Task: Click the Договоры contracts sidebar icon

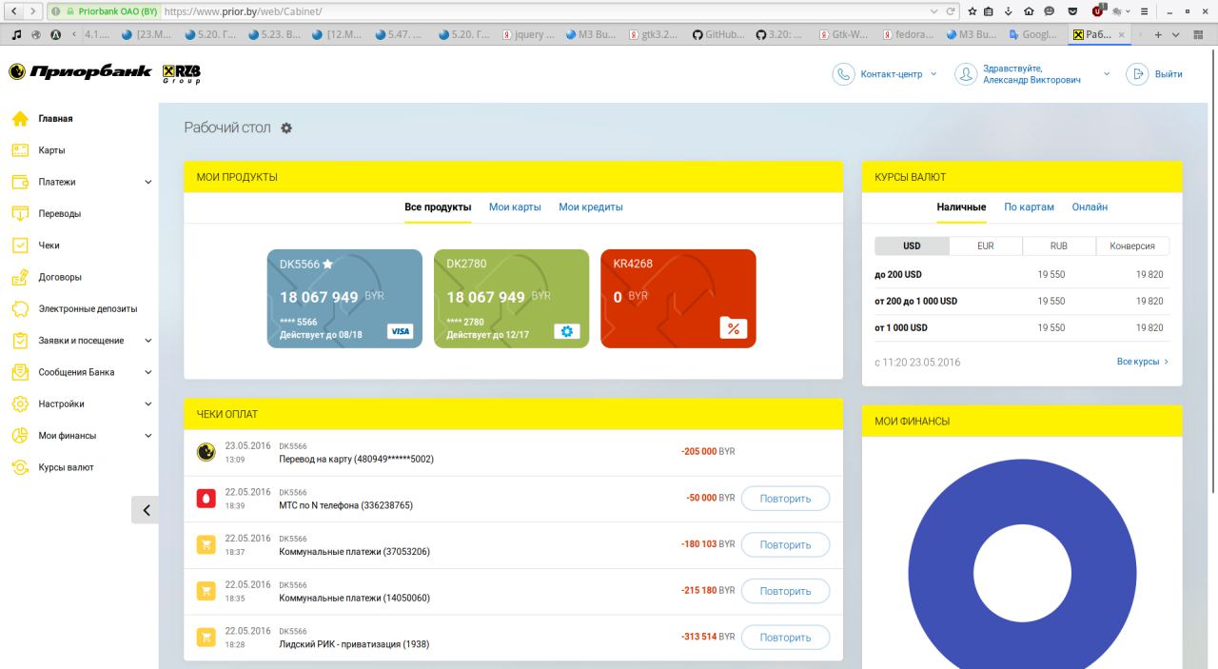Action: (x=19, y=277)
